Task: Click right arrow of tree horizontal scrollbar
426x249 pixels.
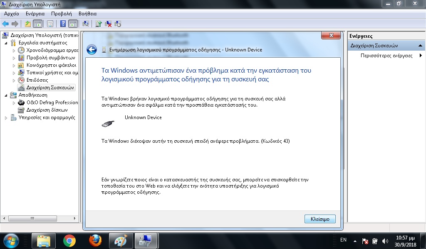Action: click(x=75, y=218)
